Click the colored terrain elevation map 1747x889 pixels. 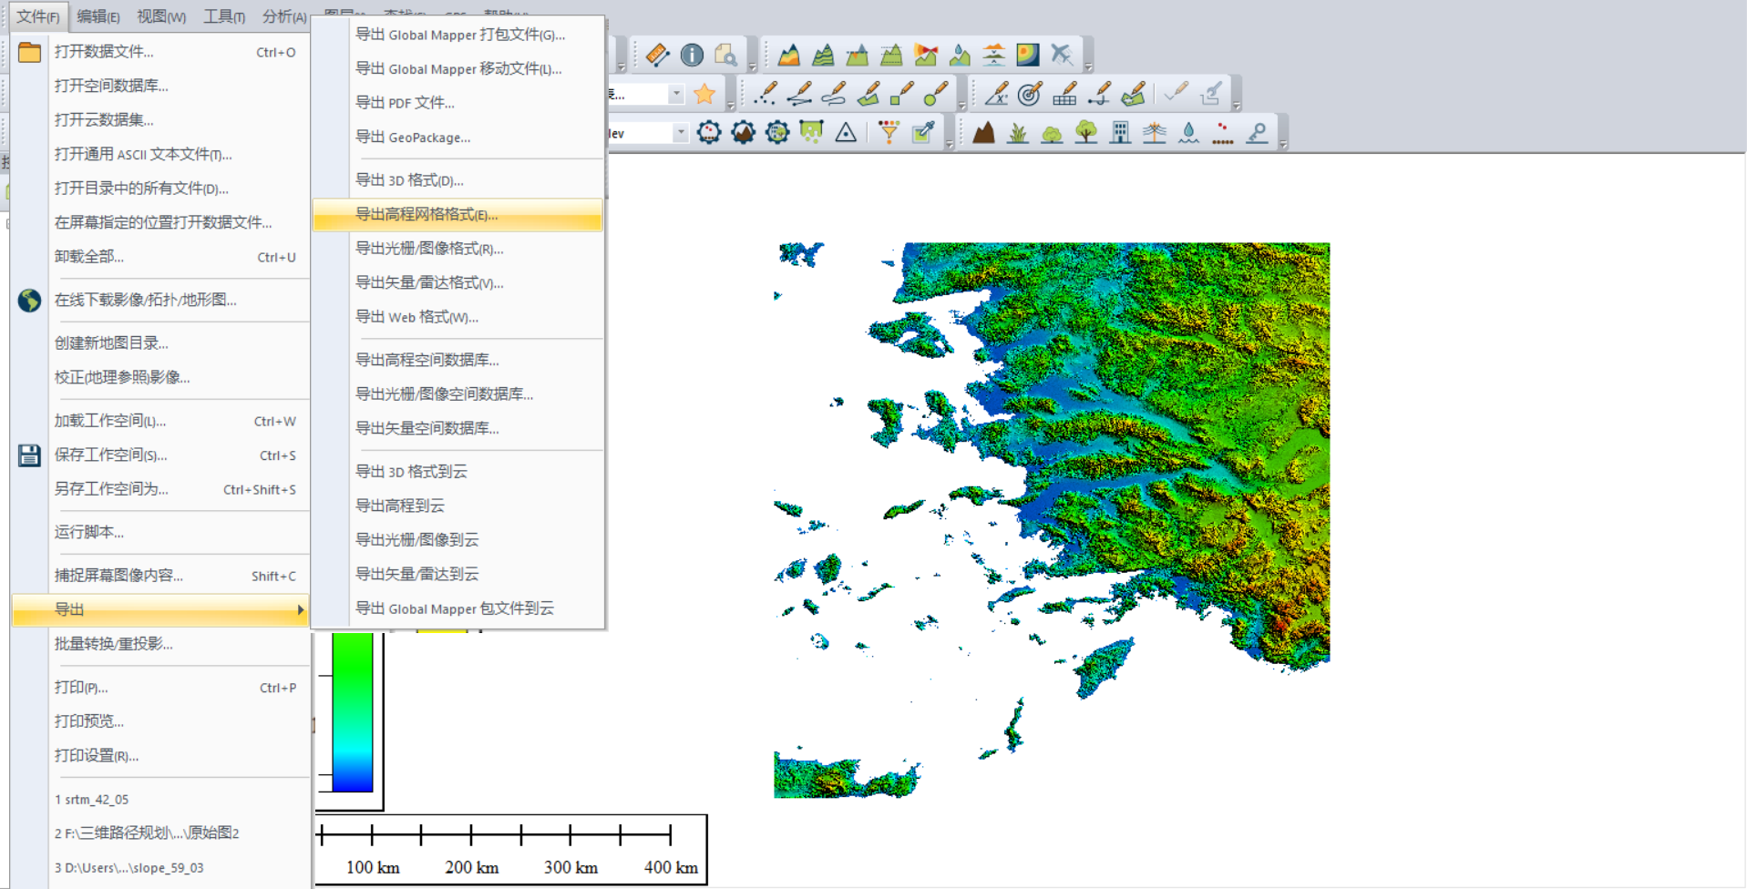(x=1052, y=520)
